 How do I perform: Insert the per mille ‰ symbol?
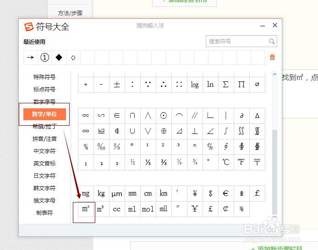pyautogui.click(x=101, y=147)
